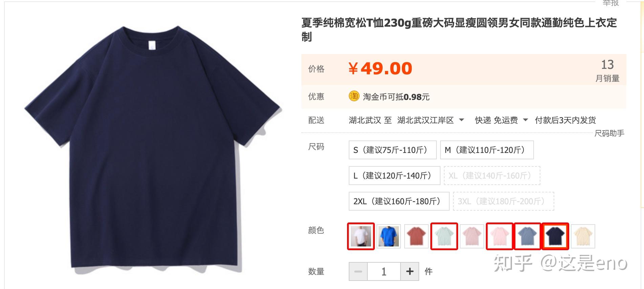The height and width of the screenshot is (289, 644).
Task: Increase quantity with the plus button
Action: [410, 271]
